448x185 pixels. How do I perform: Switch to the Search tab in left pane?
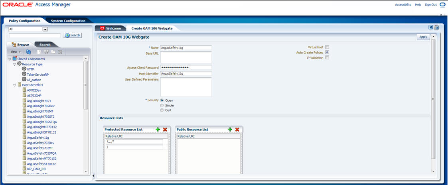point(45,45)
